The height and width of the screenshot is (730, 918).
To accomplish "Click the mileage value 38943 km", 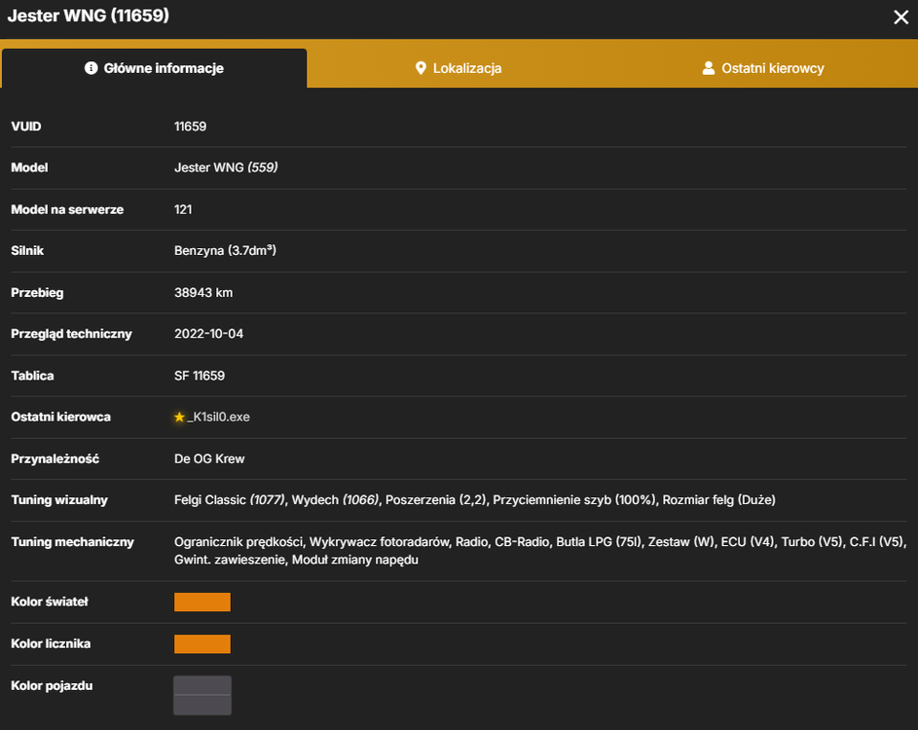I will coord(203,293).
